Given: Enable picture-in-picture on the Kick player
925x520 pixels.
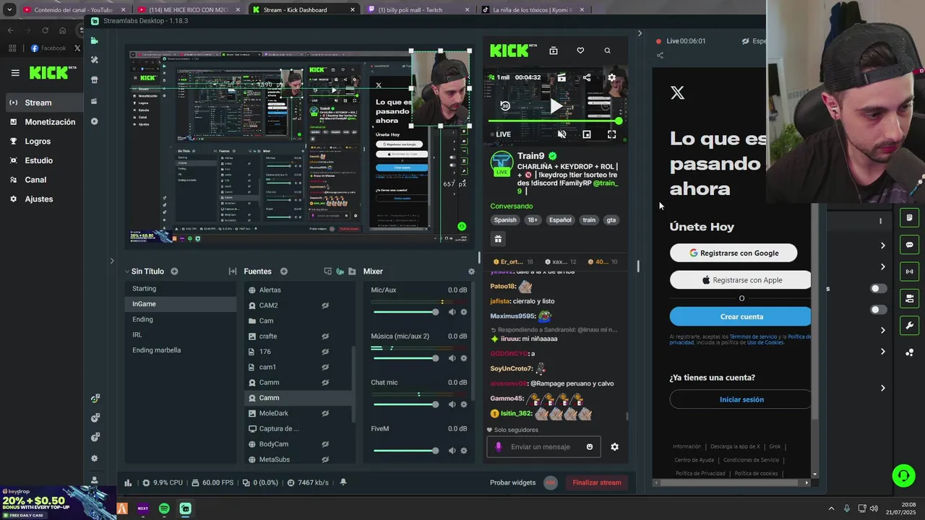Looking at the screenshot, I should pos(587,134).
